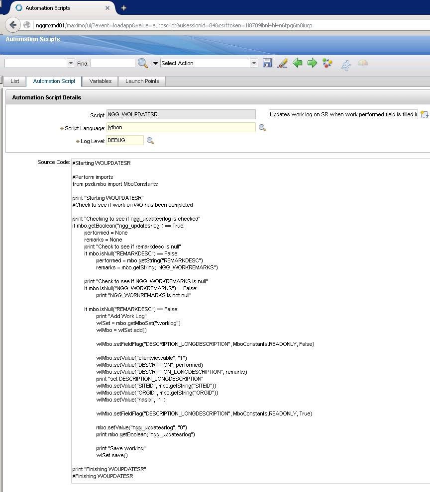Switch to the List tab
Image resolution: width=430 pixels, height=492 pixels.
tap(15, 81)
